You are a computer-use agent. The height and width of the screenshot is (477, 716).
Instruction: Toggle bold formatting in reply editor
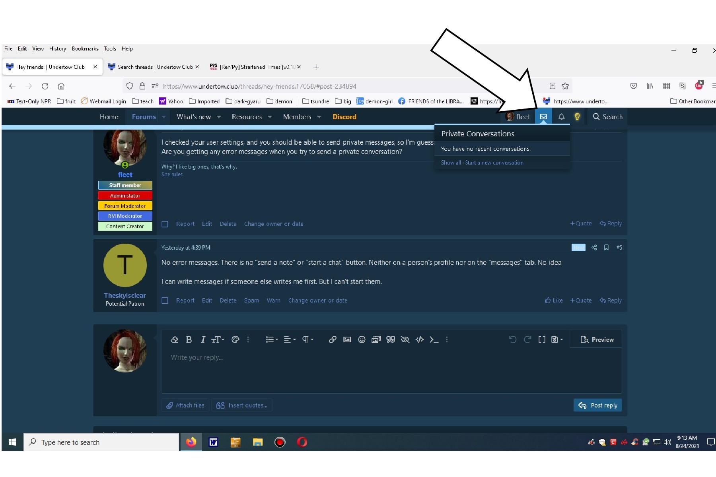[189, 339]
